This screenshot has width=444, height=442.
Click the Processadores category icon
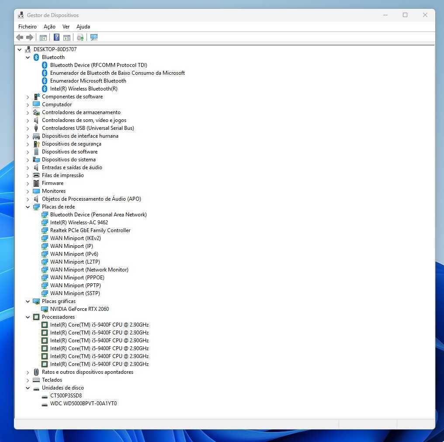pyautogui.click(x=36, y=317)
